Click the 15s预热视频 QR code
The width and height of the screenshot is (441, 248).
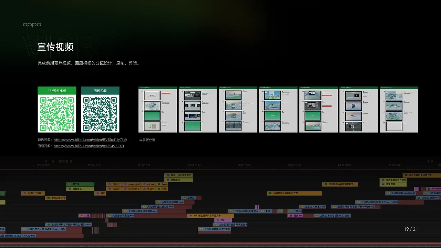(57, 114)
